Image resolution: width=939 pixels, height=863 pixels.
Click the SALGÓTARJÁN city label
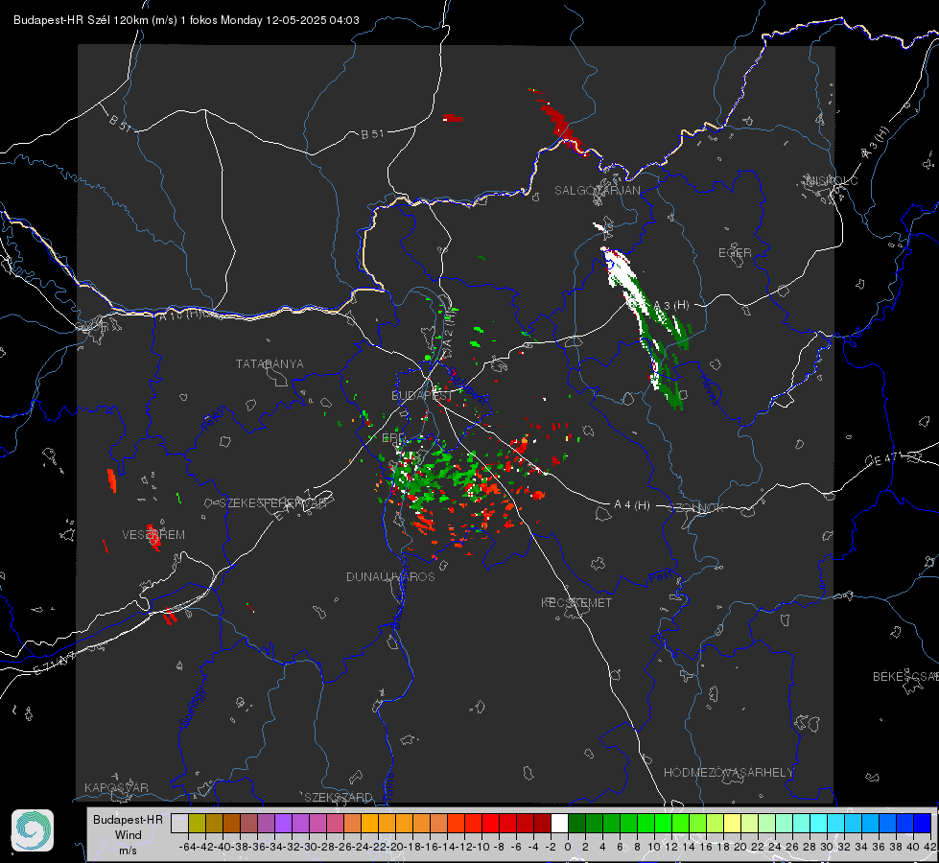(x=597, y=191)
